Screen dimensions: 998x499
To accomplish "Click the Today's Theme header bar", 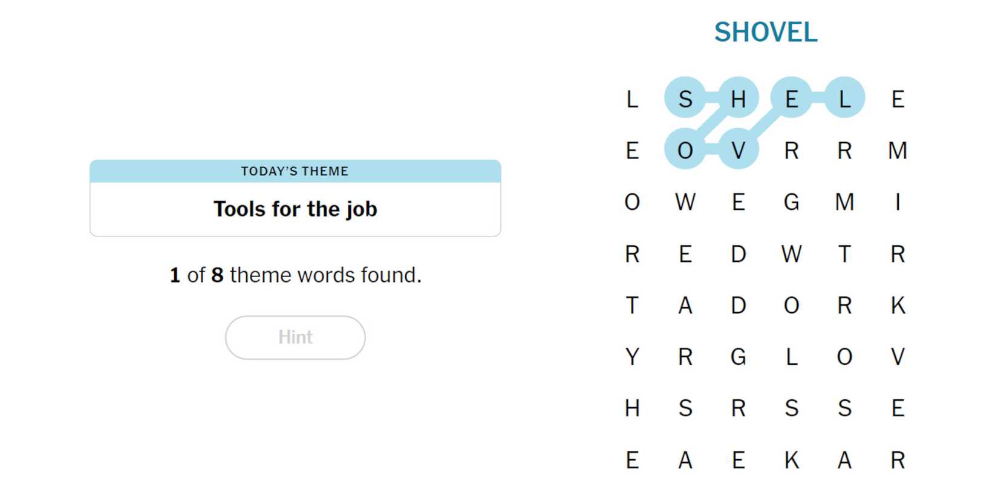I will (295, 171).
